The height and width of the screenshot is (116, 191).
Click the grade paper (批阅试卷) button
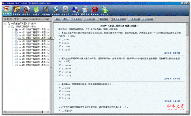[x=89, y=19]
